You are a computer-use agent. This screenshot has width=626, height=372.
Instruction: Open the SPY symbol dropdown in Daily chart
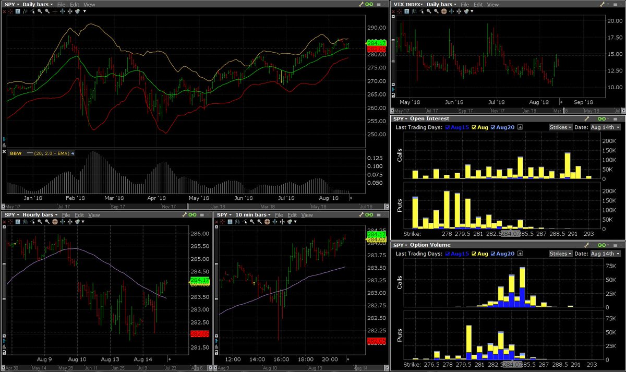tap(11, 4)
